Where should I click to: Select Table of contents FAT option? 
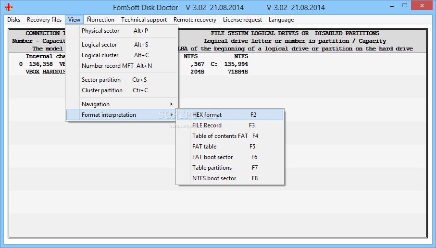tap(230, 136)
